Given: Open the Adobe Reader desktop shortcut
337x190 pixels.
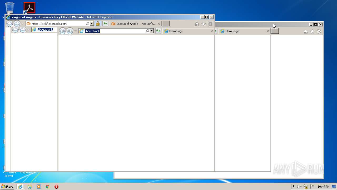Looking at the screenshot, I should tap(29, 8).
